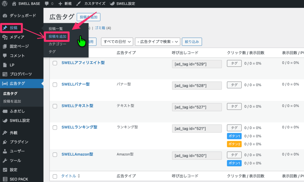
Task: Select the SWELLAmazon型 row checkbox
Action: (55, 154)
